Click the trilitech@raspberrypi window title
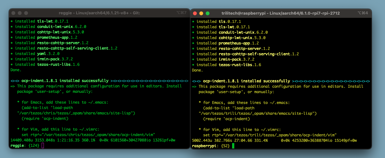 [x=281, y=13]
